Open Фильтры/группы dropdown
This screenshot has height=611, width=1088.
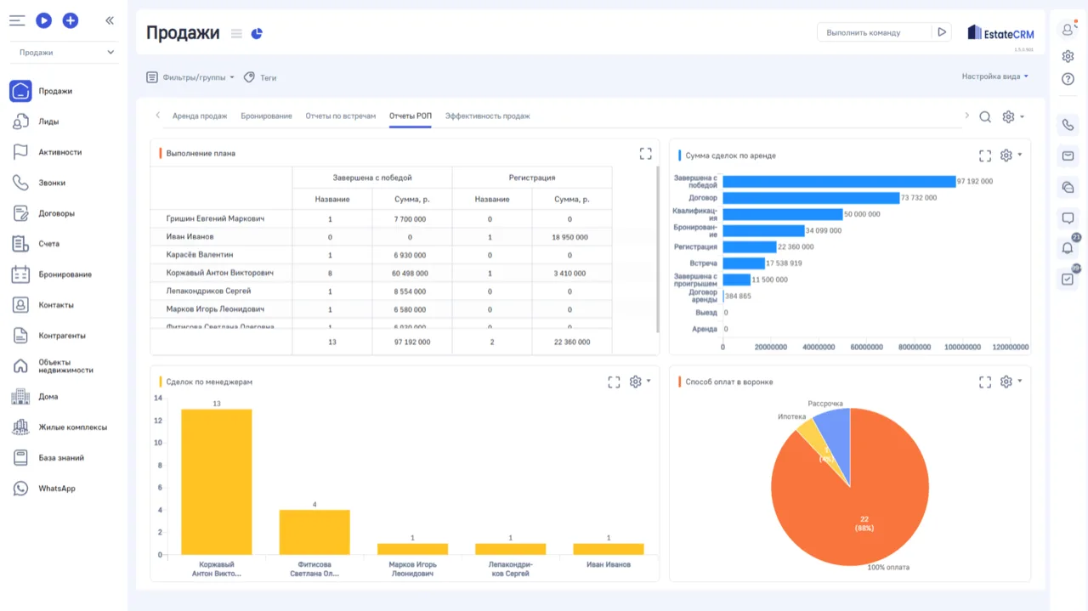190,77
